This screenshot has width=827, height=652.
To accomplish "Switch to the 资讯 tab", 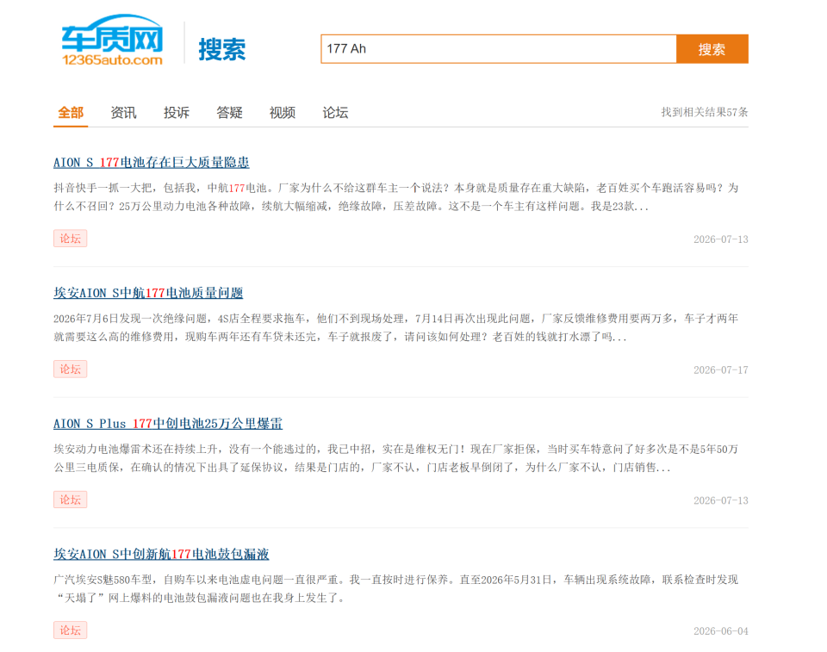I will 123,112.
